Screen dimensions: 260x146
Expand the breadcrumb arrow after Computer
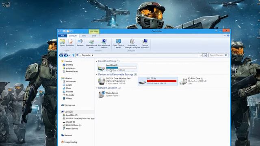coord(92,55)
